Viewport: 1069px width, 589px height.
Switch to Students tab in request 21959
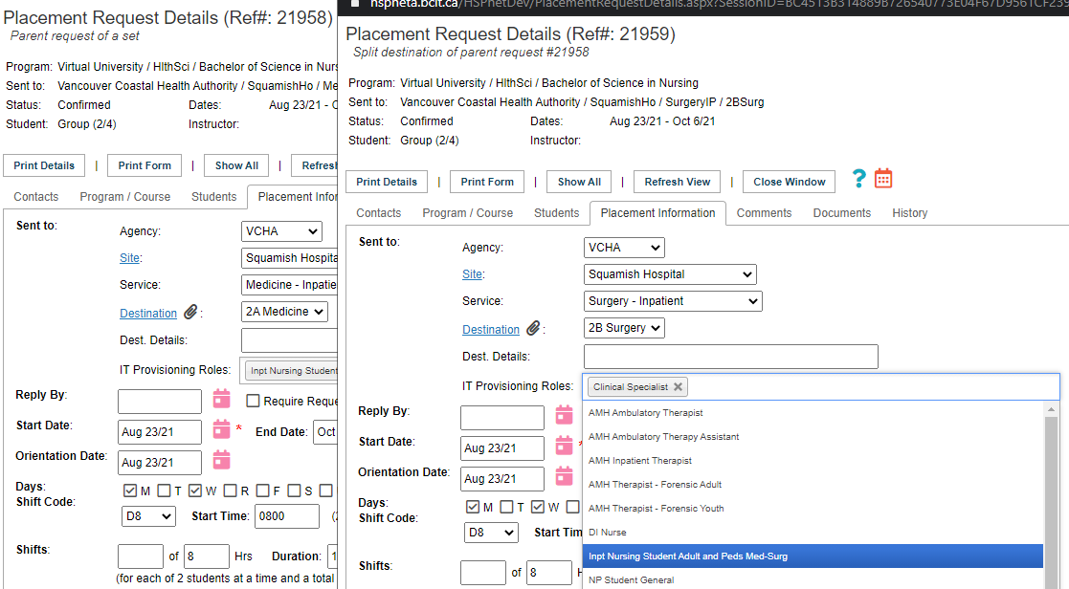556,213
